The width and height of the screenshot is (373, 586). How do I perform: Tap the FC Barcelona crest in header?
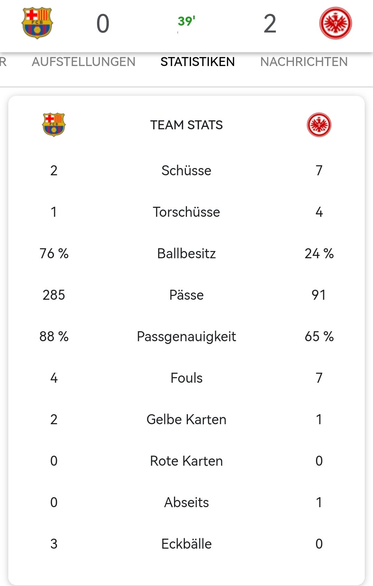(x=37, y=23)
